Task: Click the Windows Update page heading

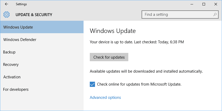Action: click(x=113, y=31)
